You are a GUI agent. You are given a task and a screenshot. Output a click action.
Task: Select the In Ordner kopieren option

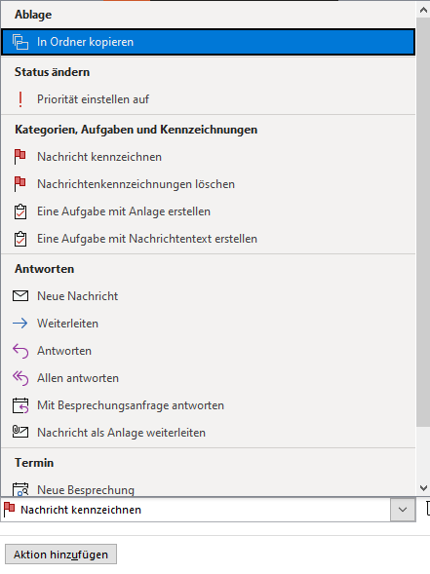coord(208,42)
